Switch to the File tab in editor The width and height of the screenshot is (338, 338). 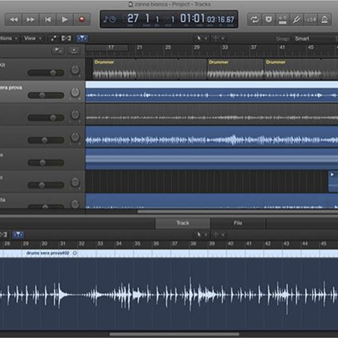point(238,223)
